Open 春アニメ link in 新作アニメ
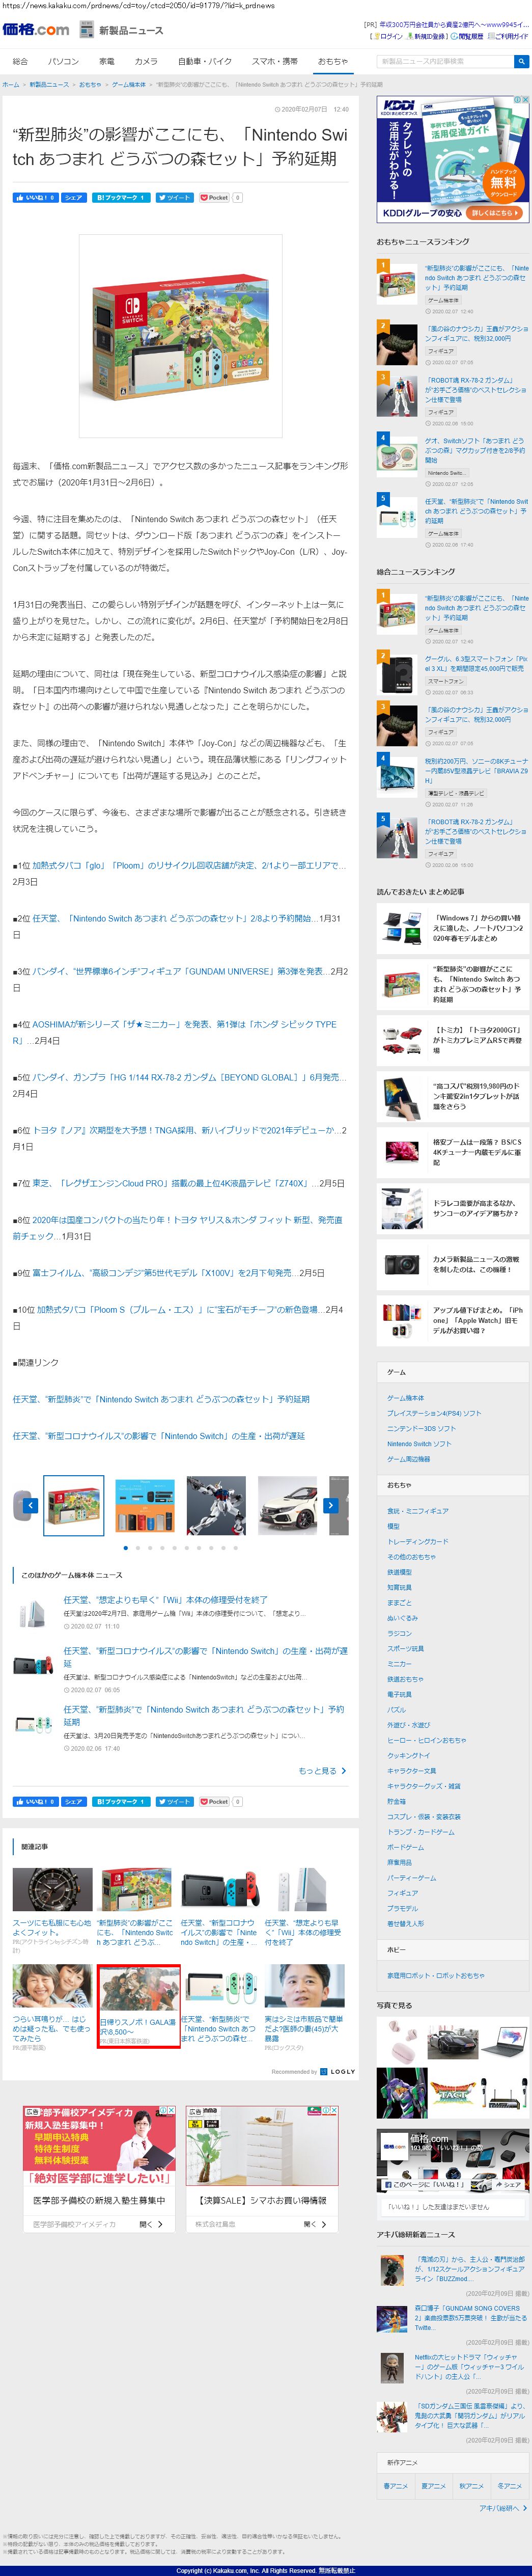This screenshot has width=532, height=2576. click(x=395, y=2485)
